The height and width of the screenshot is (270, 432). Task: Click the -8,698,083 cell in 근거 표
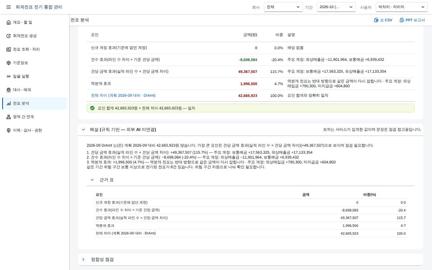(x=350, y=210)
